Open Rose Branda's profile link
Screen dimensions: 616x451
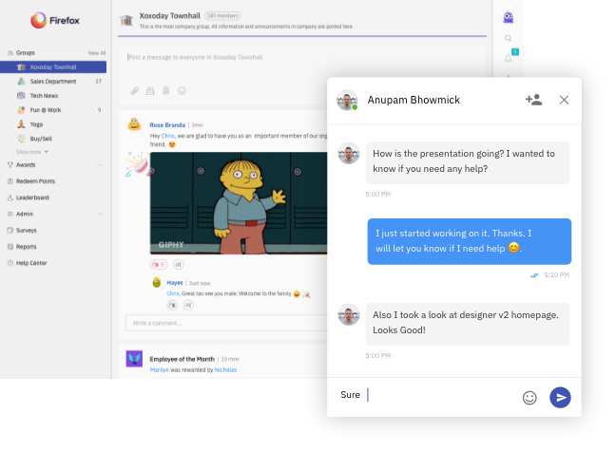point(167,125)
